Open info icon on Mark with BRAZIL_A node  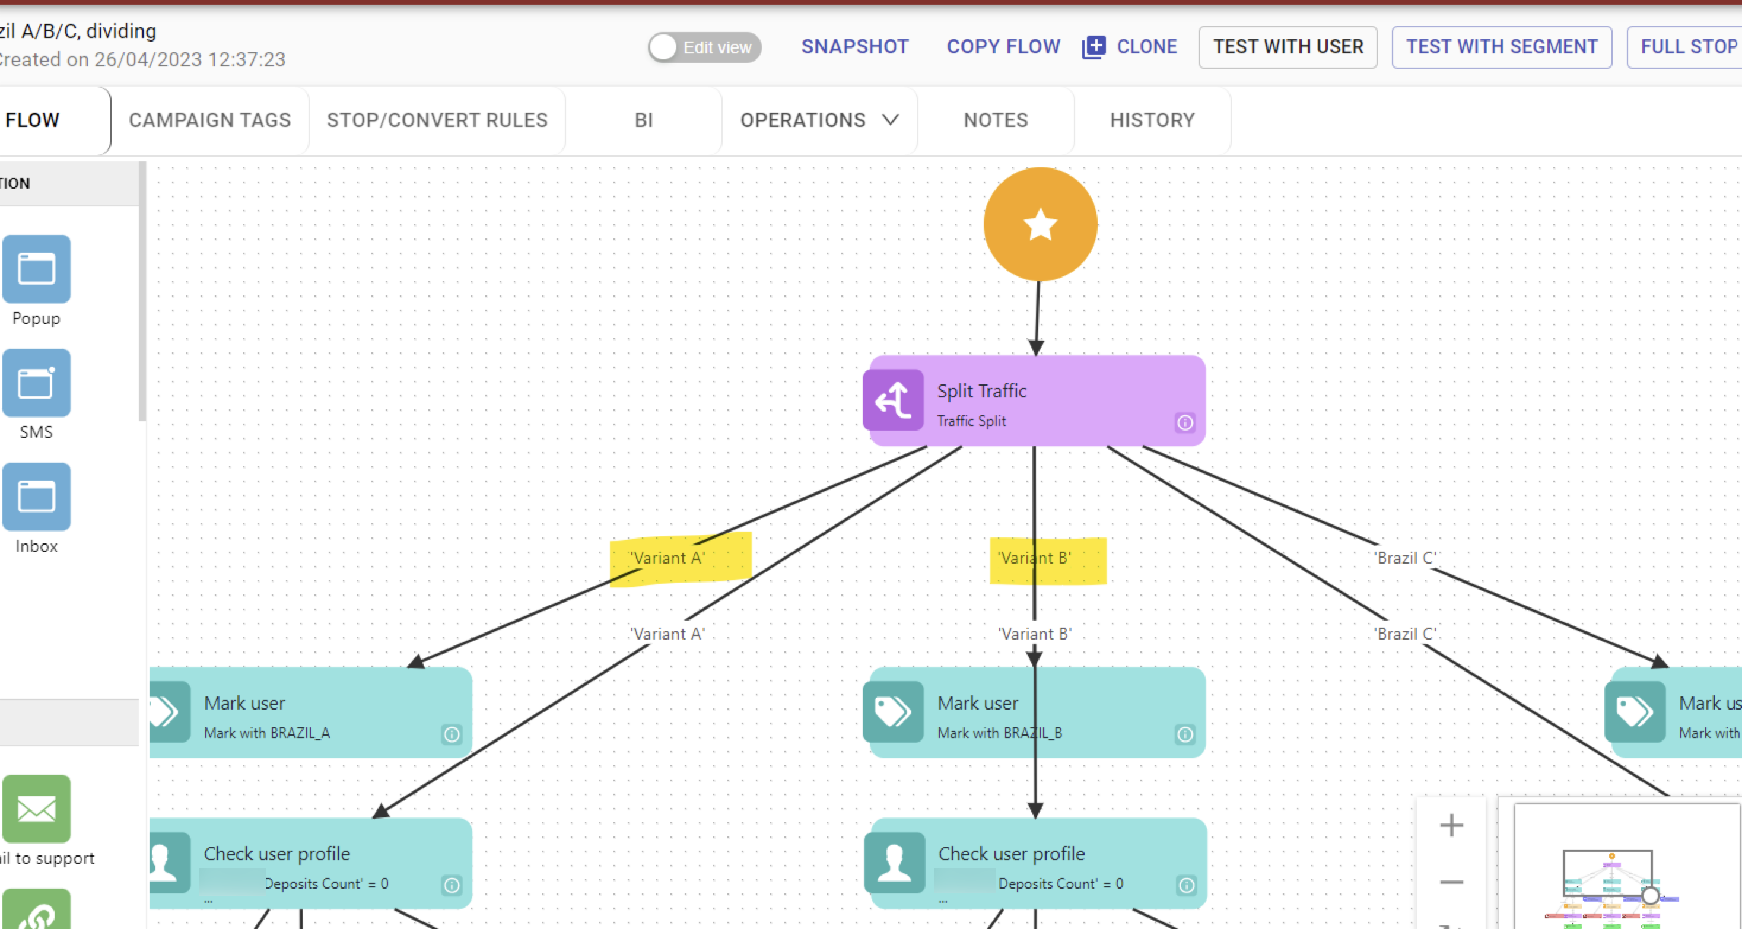click(x=452, y=734)
